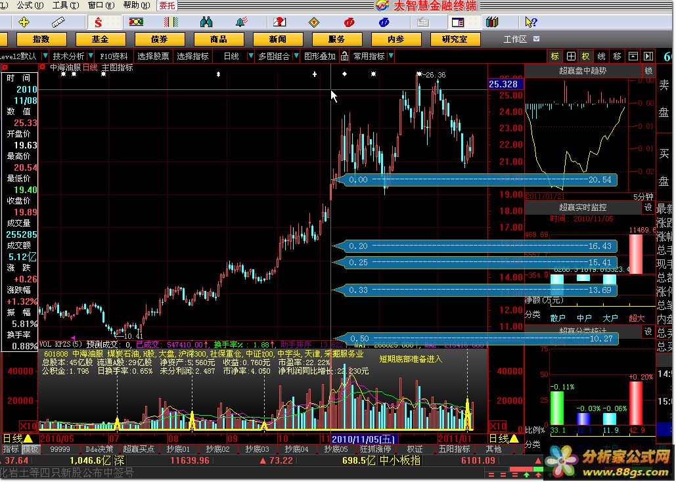Open the 指数 category button
676x482 pixels.
[x=41, y=39]
